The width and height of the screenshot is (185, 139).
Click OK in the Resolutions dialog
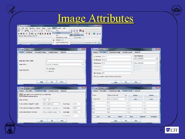pyautogui.click(x=126, y=82)
